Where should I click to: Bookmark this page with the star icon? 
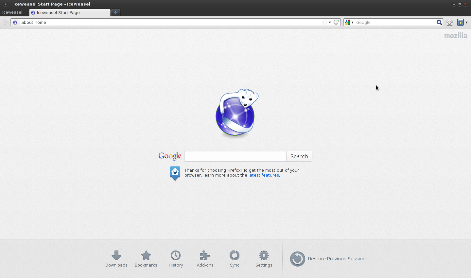pos(324,22)
